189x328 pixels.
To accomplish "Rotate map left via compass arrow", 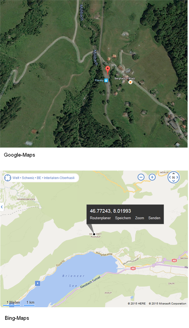I will [169, 177].
